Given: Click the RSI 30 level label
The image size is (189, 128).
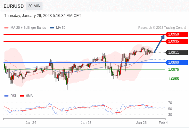Looking at the screenshot, I should point(170,115).
